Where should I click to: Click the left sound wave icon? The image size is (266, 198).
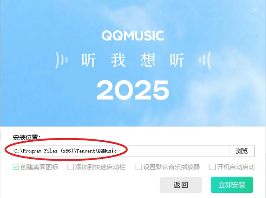click(61, 60)
